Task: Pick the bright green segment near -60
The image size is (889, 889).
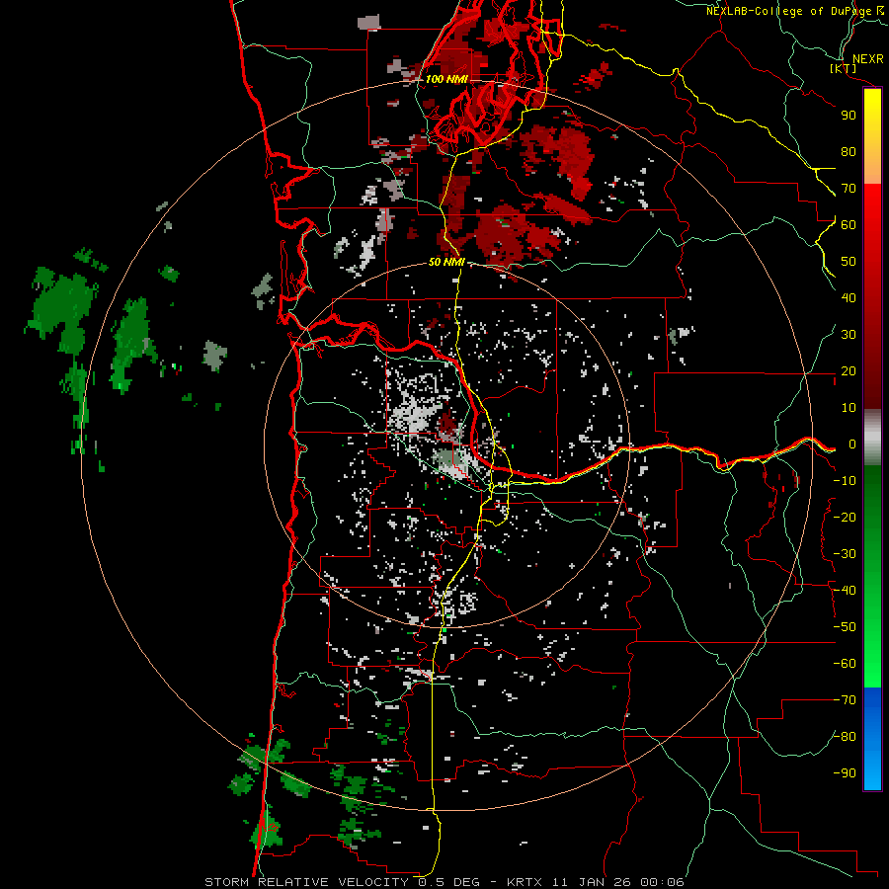Action: click(x=872, y=664)
